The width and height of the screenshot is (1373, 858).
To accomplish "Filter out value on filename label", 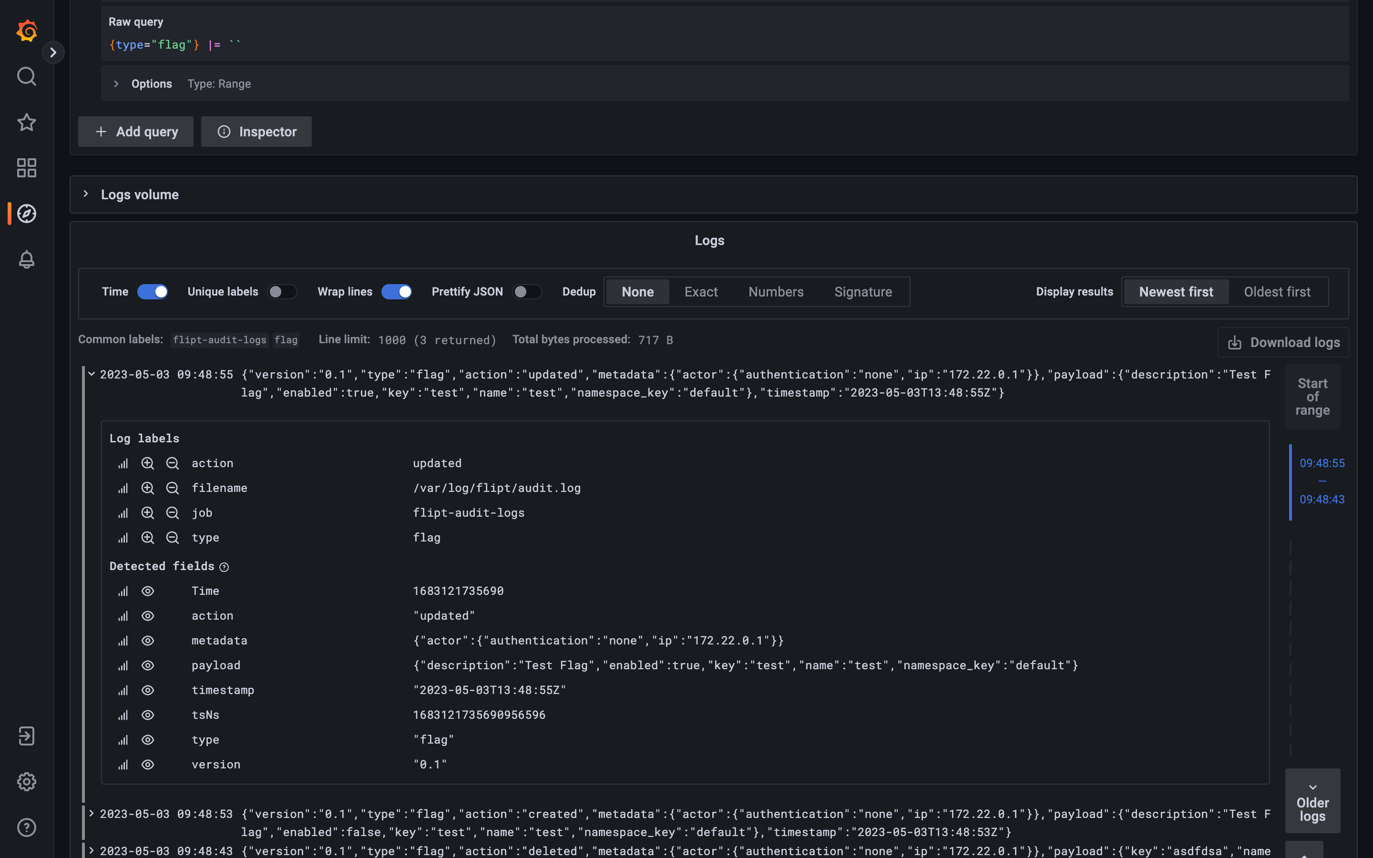I will click(x=173, y=489).
